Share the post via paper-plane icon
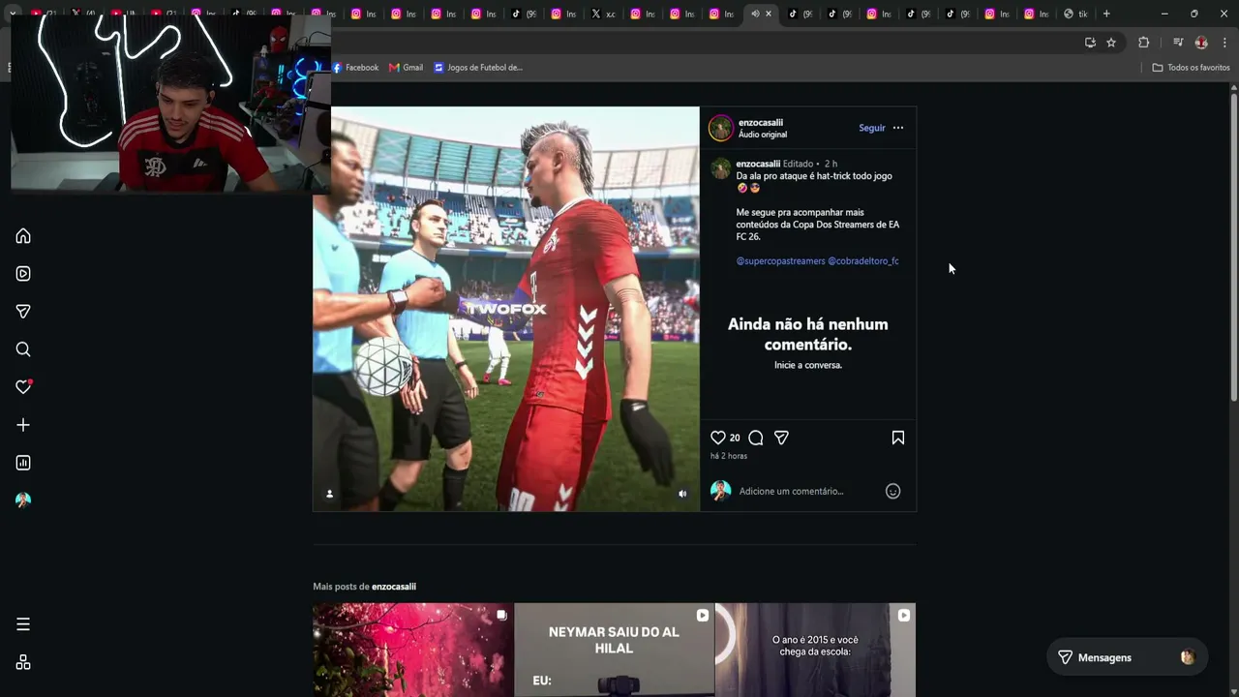Screen dimensions: 1239x697 point(781,438)
